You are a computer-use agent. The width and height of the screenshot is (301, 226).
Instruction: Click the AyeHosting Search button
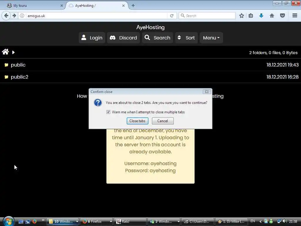(x=158, y=38)
